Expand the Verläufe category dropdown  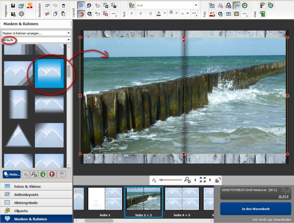(69, 40)
